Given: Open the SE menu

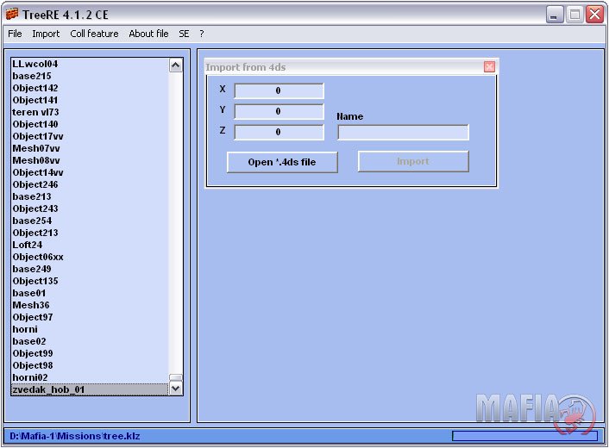Looking at the screenshot, I should 184,34.
